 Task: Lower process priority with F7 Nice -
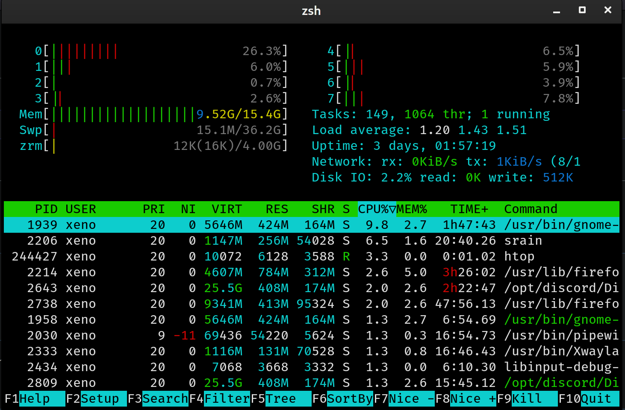[404, 398]
